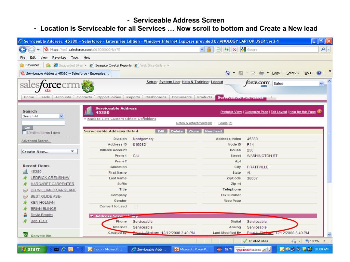Click the Refresh page icon
Screen dimensions: 350x262
pyautogui.click(x=227, y=49)
